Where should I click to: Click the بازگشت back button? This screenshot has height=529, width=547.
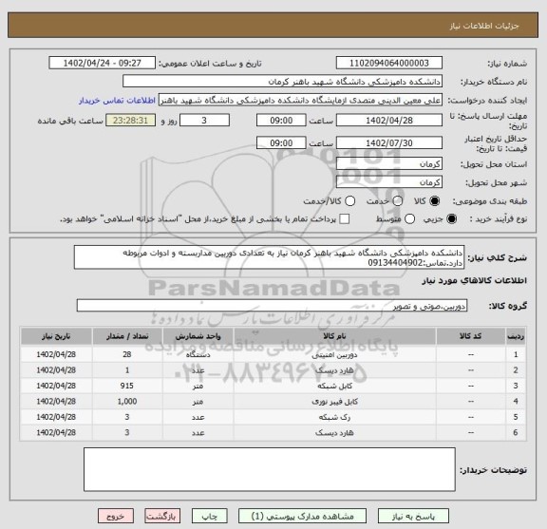pos(162,516)
